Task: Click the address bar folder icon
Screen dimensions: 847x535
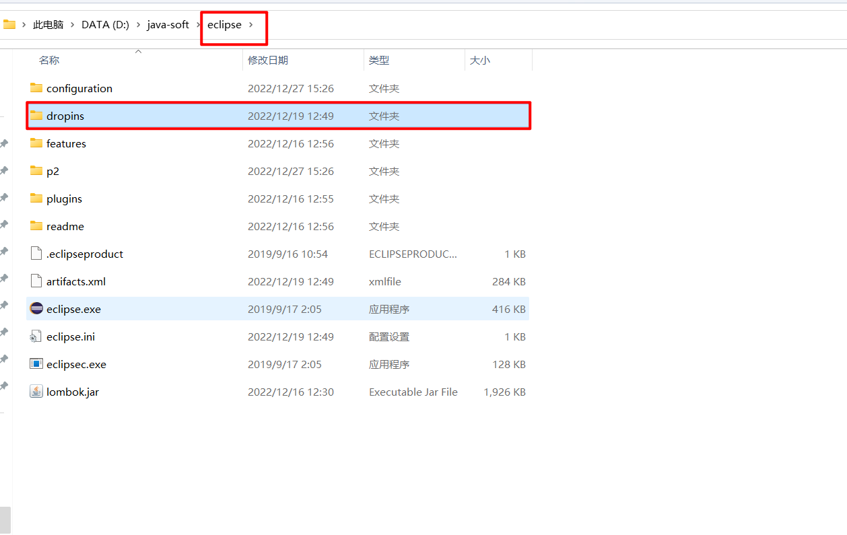Action: [x=9, y=24]
